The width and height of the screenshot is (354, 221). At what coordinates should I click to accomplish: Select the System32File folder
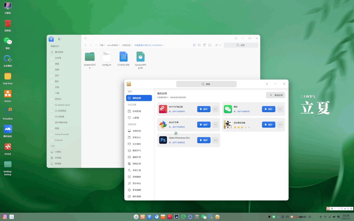90,60
